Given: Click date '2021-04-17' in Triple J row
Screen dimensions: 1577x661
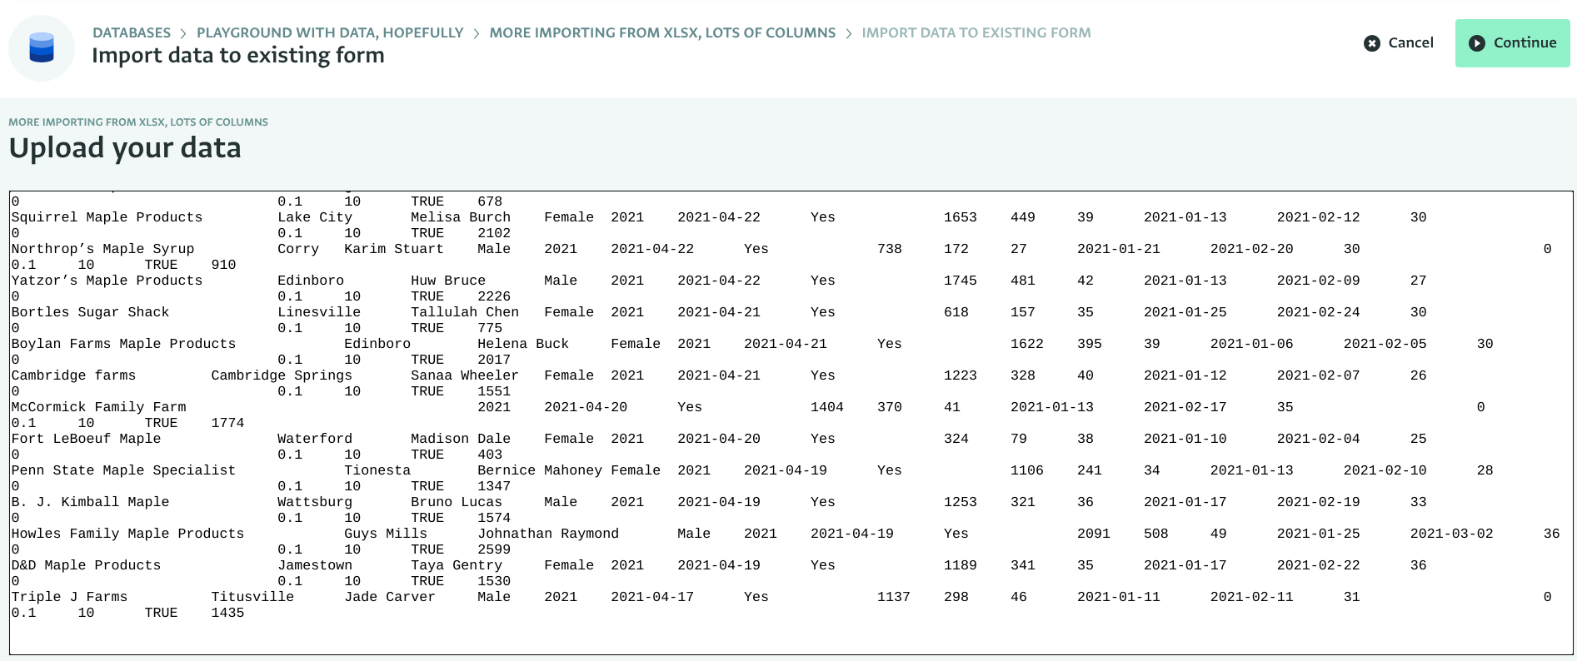Looking at the screenshot, I should [652, 597].
